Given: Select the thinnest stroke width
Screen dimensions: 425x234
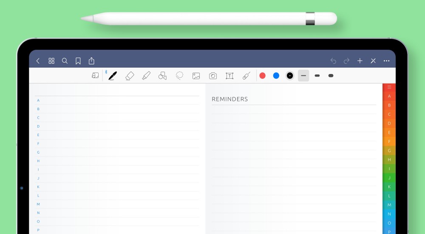Looking at the screenshot, I should 303,76.
